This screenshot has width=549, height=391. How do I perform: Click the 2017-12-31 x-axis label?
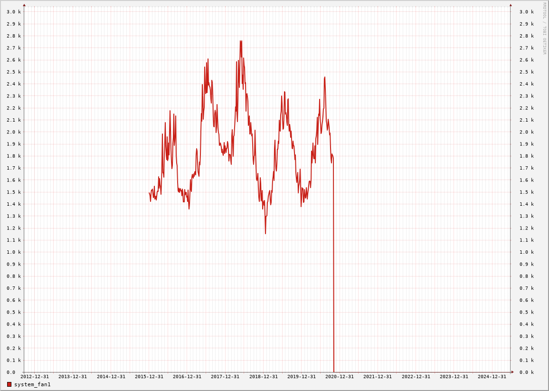(x=225, y=377)
